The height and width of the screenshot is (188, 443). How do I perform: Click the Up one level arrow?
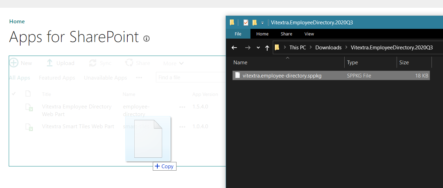pyautogui.click(x=267, y=48)
